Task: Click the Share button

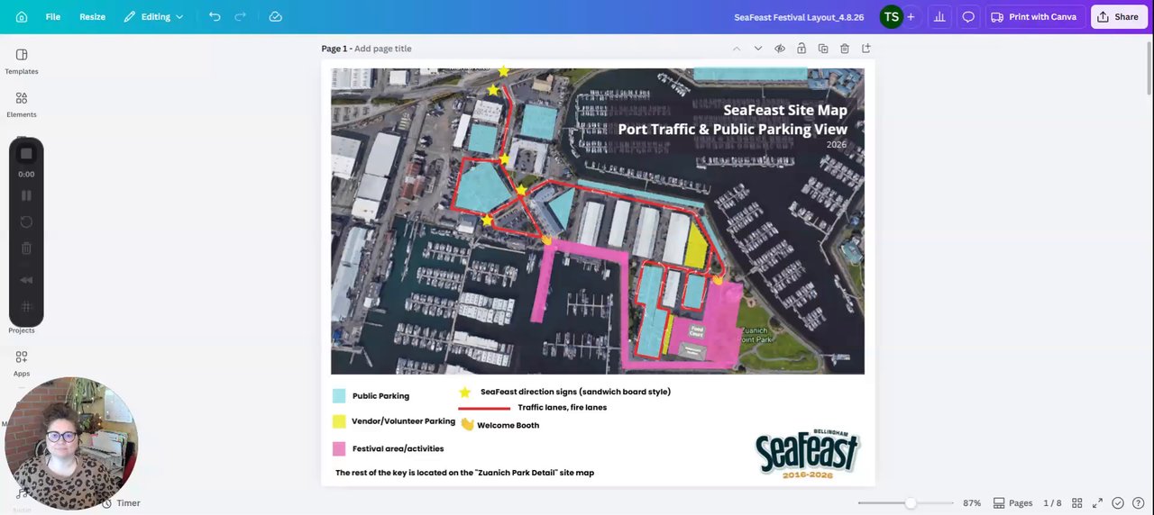Action: click(x=1119, y=17)
